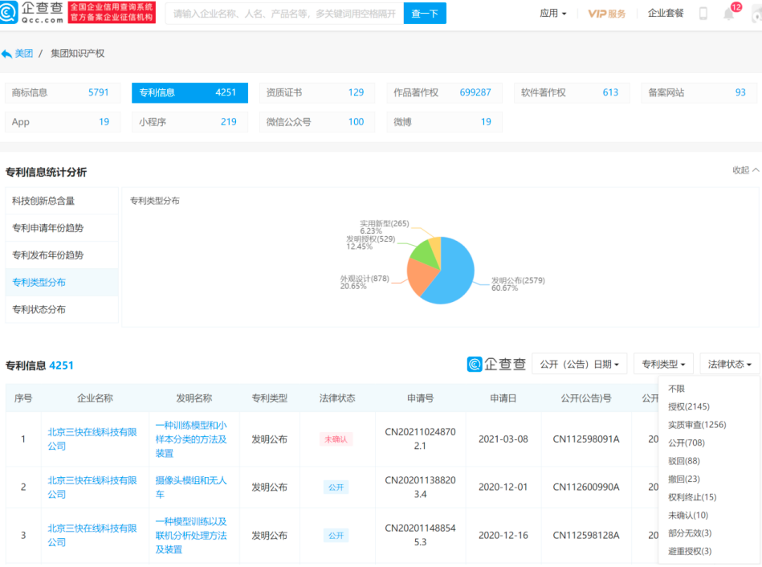Show 专利申请年份趋势 chart
Viewport: 762px width, 567px height.
[62, 228]
